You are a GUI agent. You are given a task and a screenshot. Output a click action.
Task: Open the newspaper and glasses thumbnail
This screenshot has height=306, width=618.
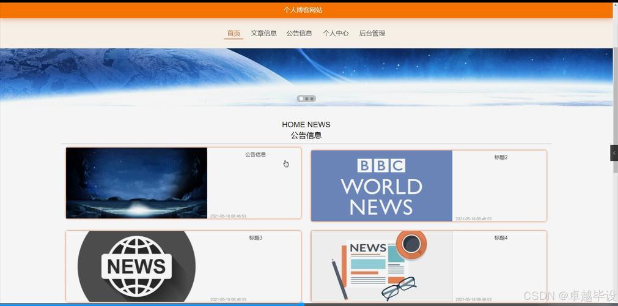point(381,266)
